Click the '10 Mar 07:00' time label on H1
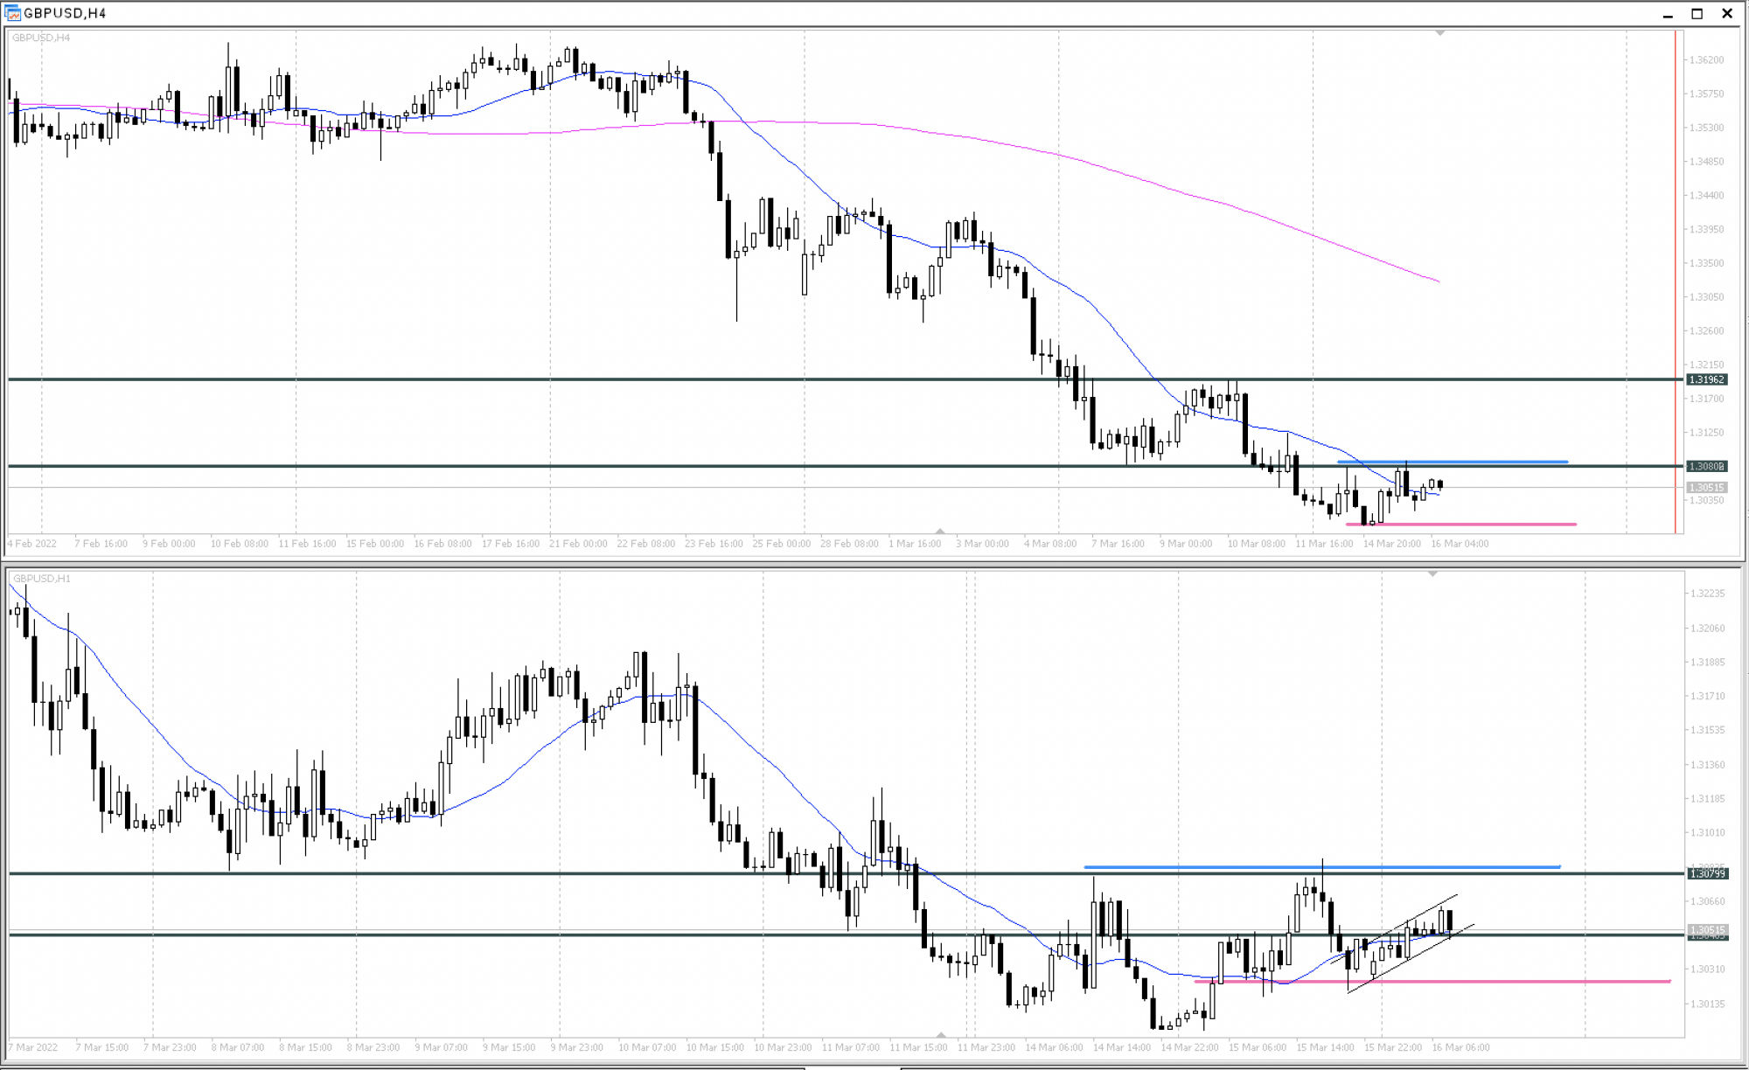This screenshot has width=1749, height=1070. pos(647,1047)
